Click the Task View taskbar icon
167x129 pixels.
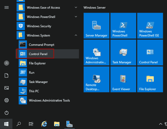pyautogui.click(x=31, y=124)
